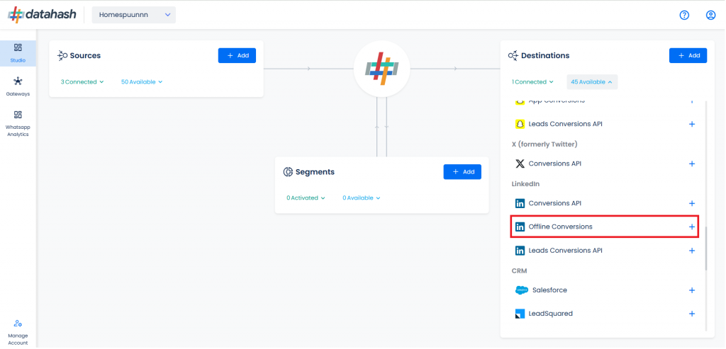Expand the 3 Connected sources list

(82, 82)
